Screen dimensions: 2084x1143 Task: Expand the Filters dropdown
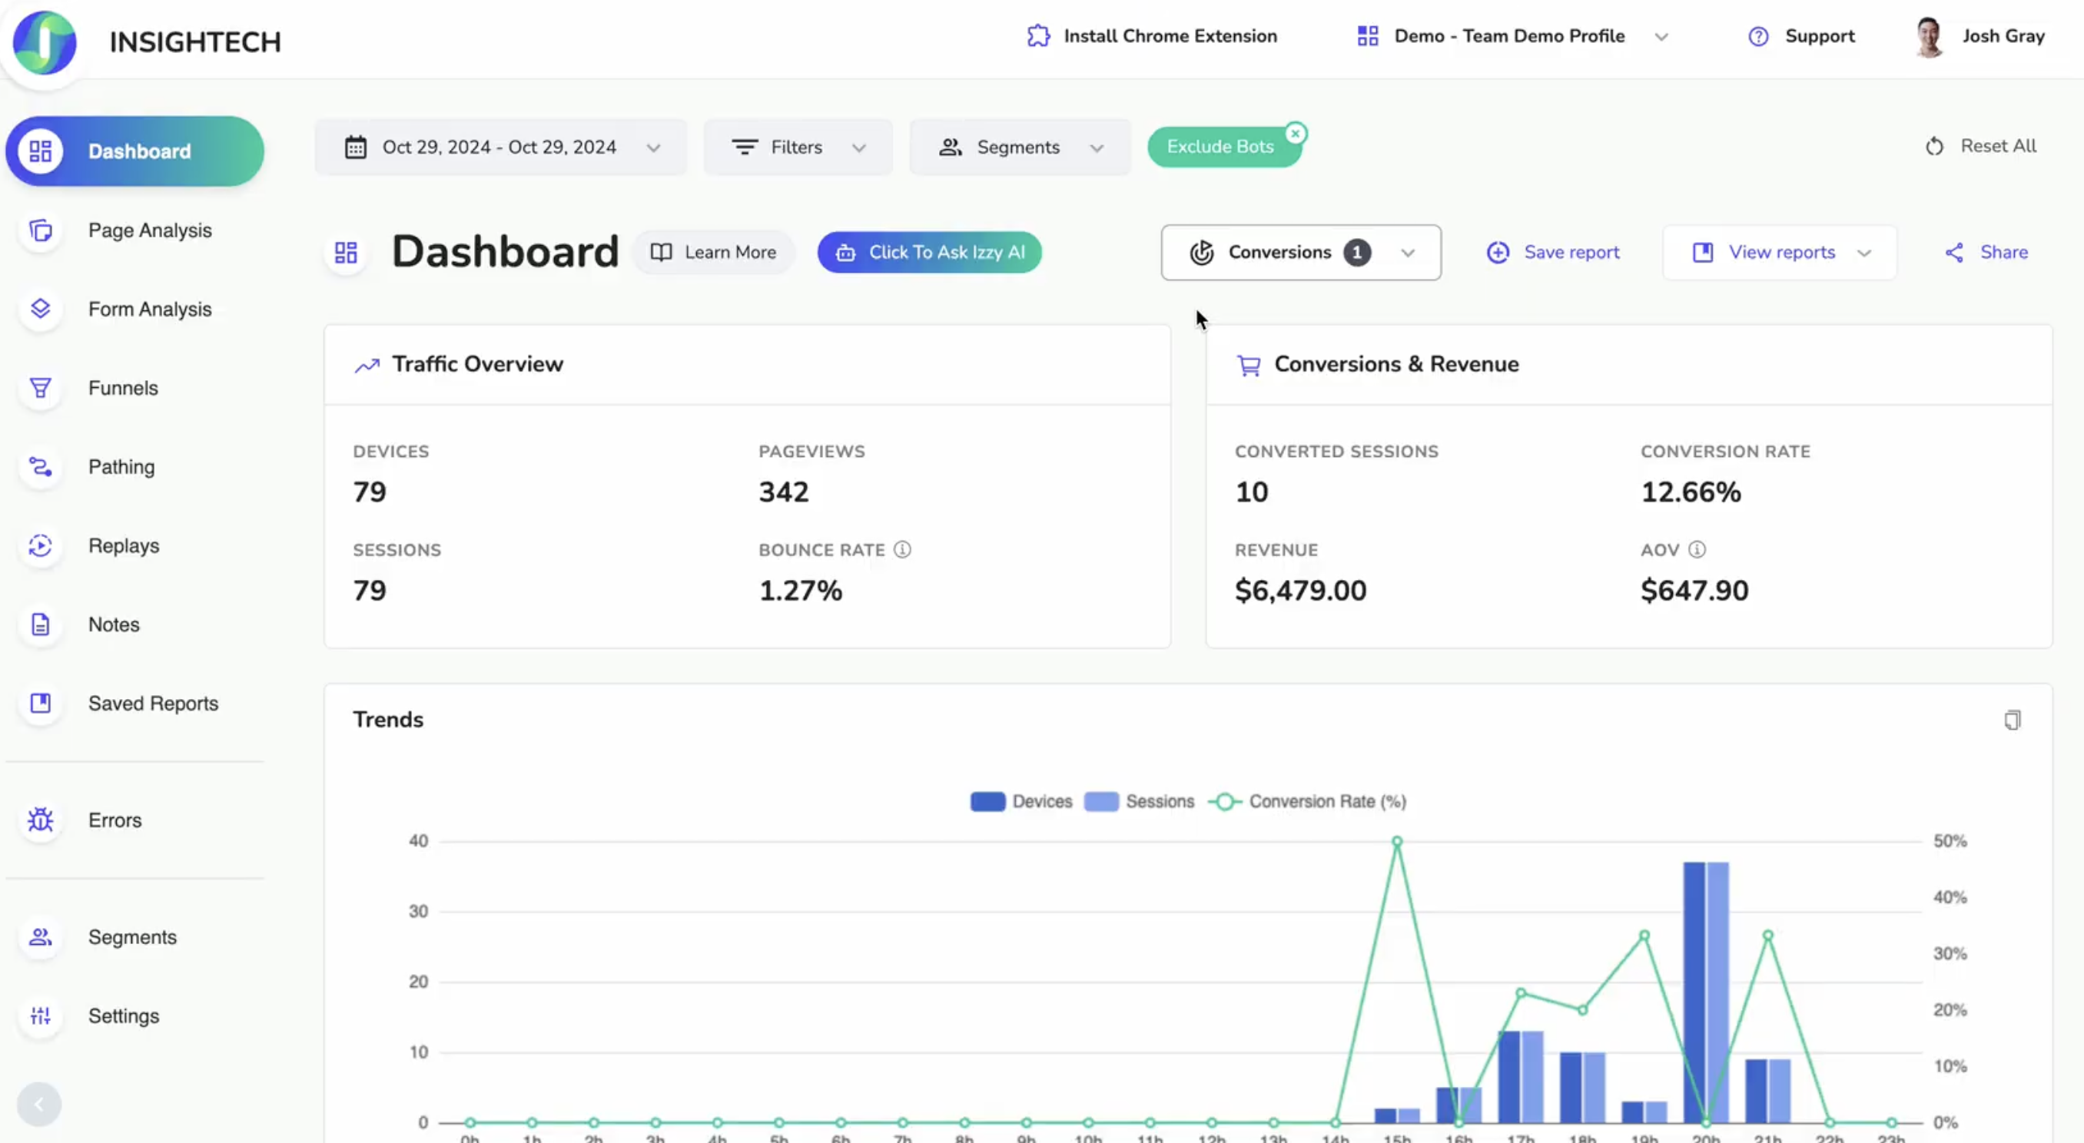click(x=797, y=147)
